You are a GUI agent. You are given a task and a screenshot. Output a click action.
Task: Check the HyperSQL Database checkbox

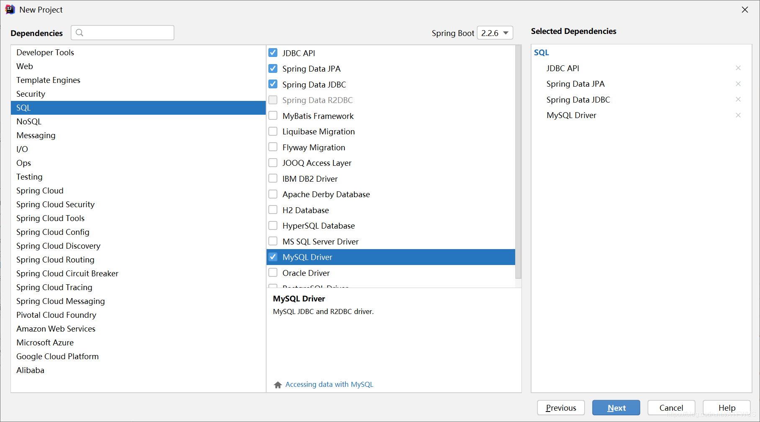point(273,226)
